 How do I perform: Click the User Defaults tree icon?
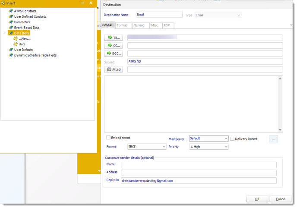click(10, 50)
